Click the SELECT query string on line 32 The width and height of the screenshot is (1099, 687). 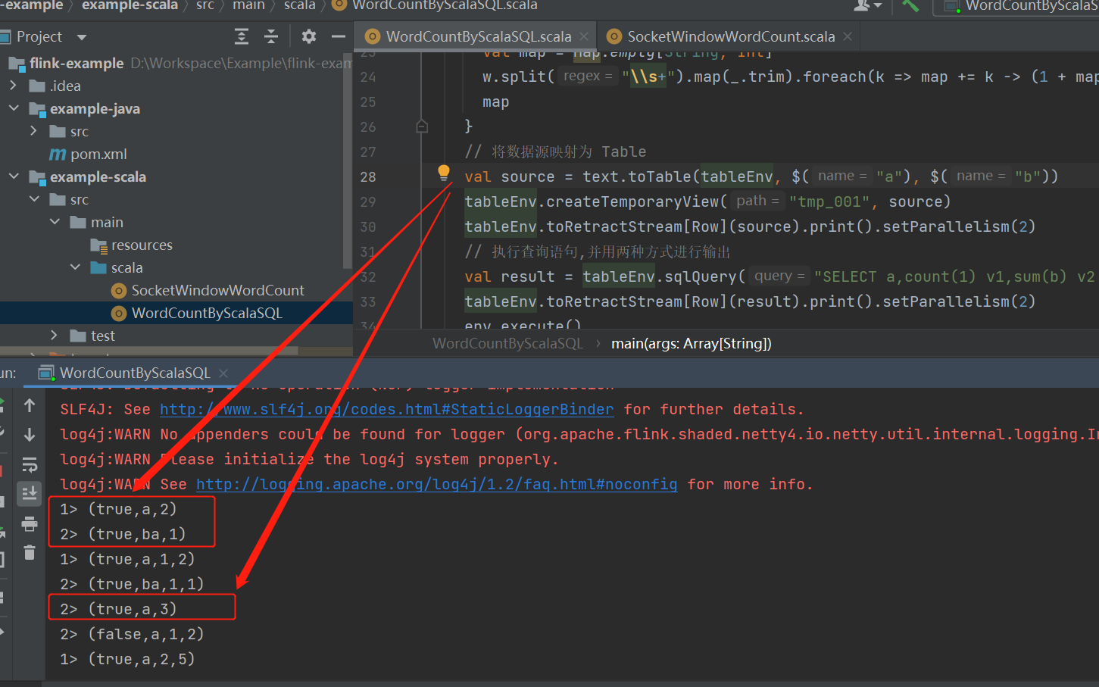pyautogui.click(x=956, y=276)
